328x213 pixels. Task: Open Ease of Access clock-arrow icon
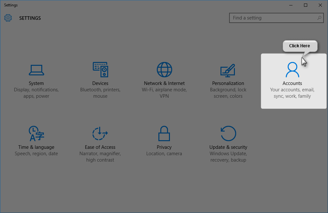tap(100, 133)
